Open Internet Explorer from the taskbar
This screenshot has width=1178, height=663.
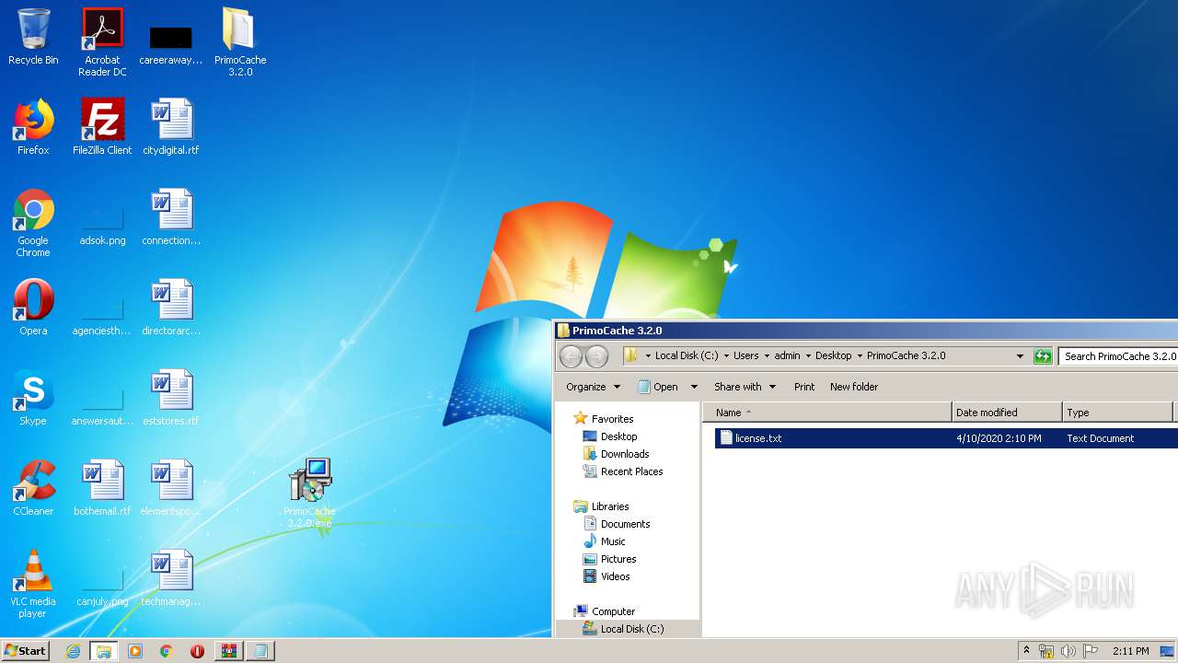[x=73, y=651]
